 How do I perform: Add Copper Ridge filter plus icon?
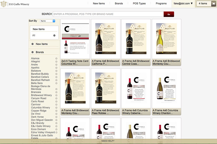[x=56, y=111]
